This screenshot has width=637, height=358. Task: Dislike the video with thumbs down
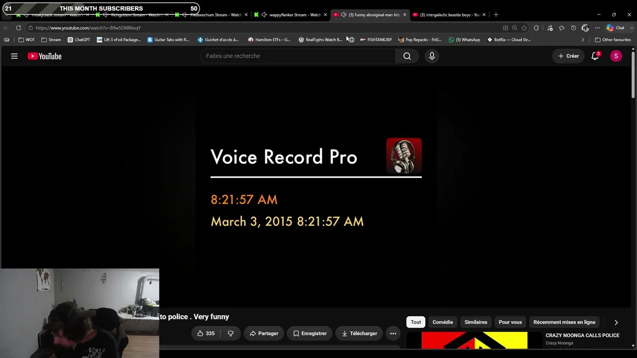pos(230,333)
